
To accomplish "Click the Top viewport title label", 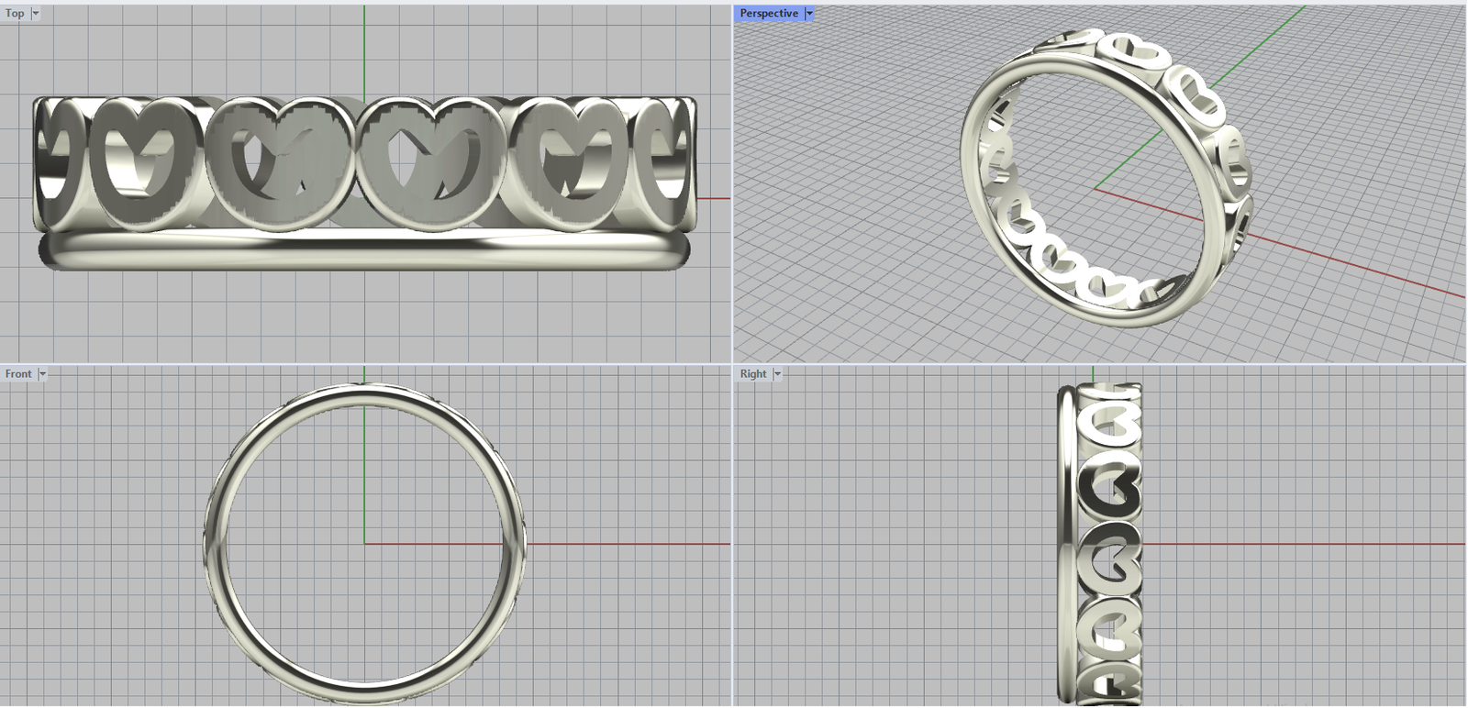I will 15,13.
